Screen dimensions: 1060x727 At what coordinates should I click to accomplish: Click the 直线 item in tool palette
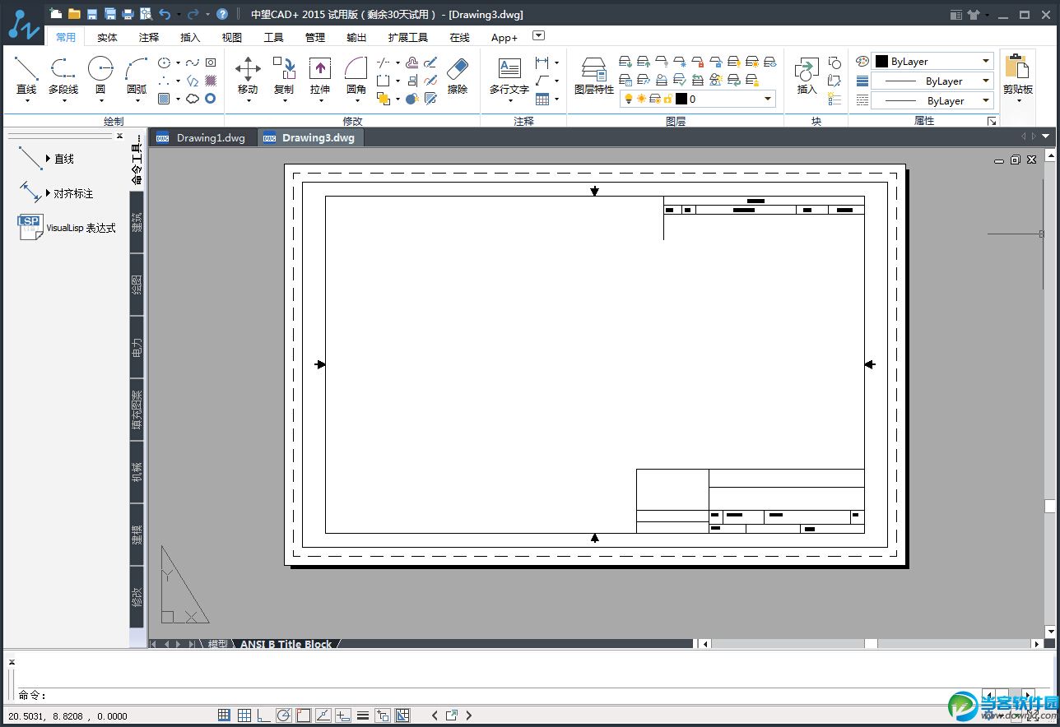47,159
